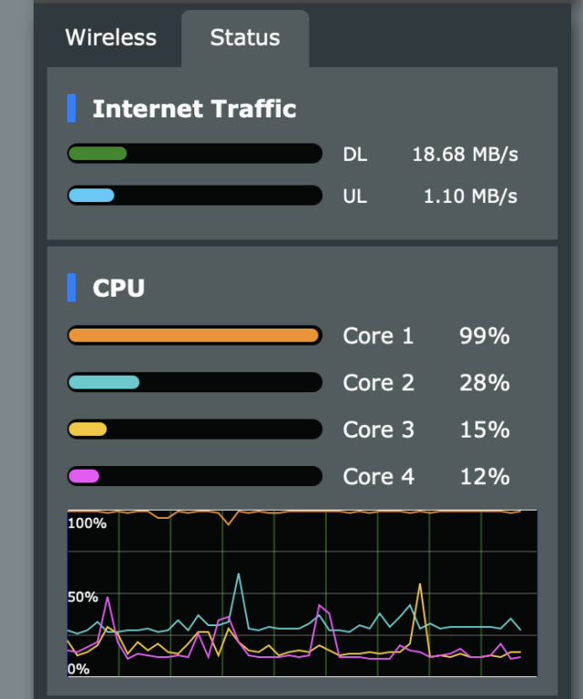Click the Internet Traffic section heading

pos(194,109)
